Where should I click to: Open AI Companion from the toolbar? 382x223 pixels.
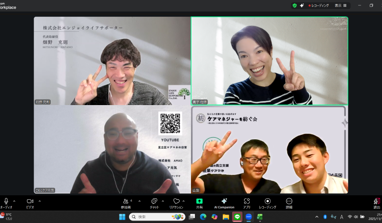coord(224,201)
